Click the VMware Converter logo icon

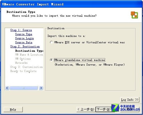tap(134, 15)
